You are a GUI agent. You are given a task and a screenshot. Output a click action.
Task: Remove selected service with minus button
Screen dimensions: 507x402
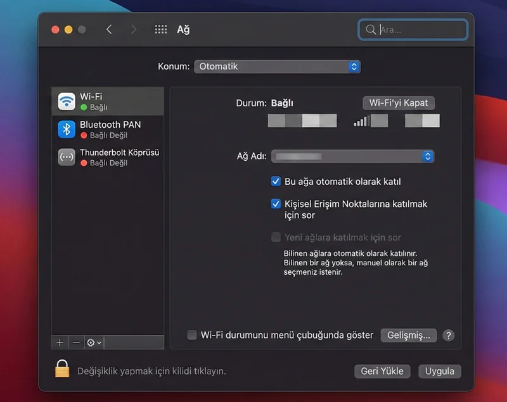(x=76, y=342)
